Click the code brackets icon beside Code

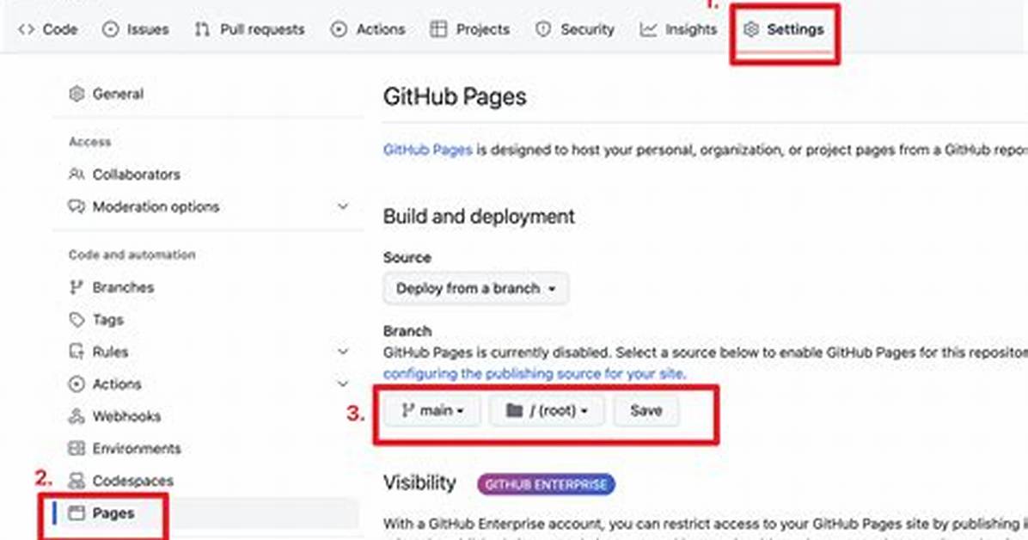point(27,29)
